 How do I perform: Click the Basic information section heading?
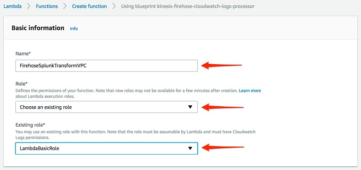[x=38, y=28]
